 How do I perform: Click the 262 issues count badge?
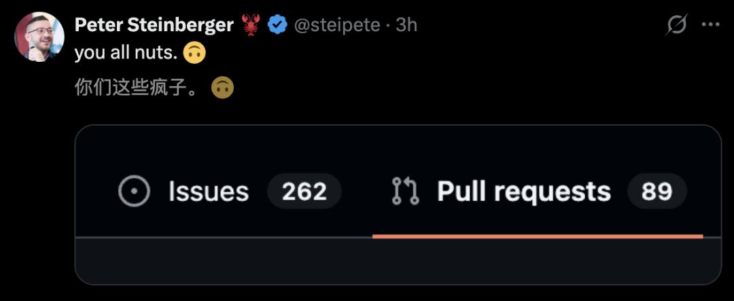click(304, 192)
